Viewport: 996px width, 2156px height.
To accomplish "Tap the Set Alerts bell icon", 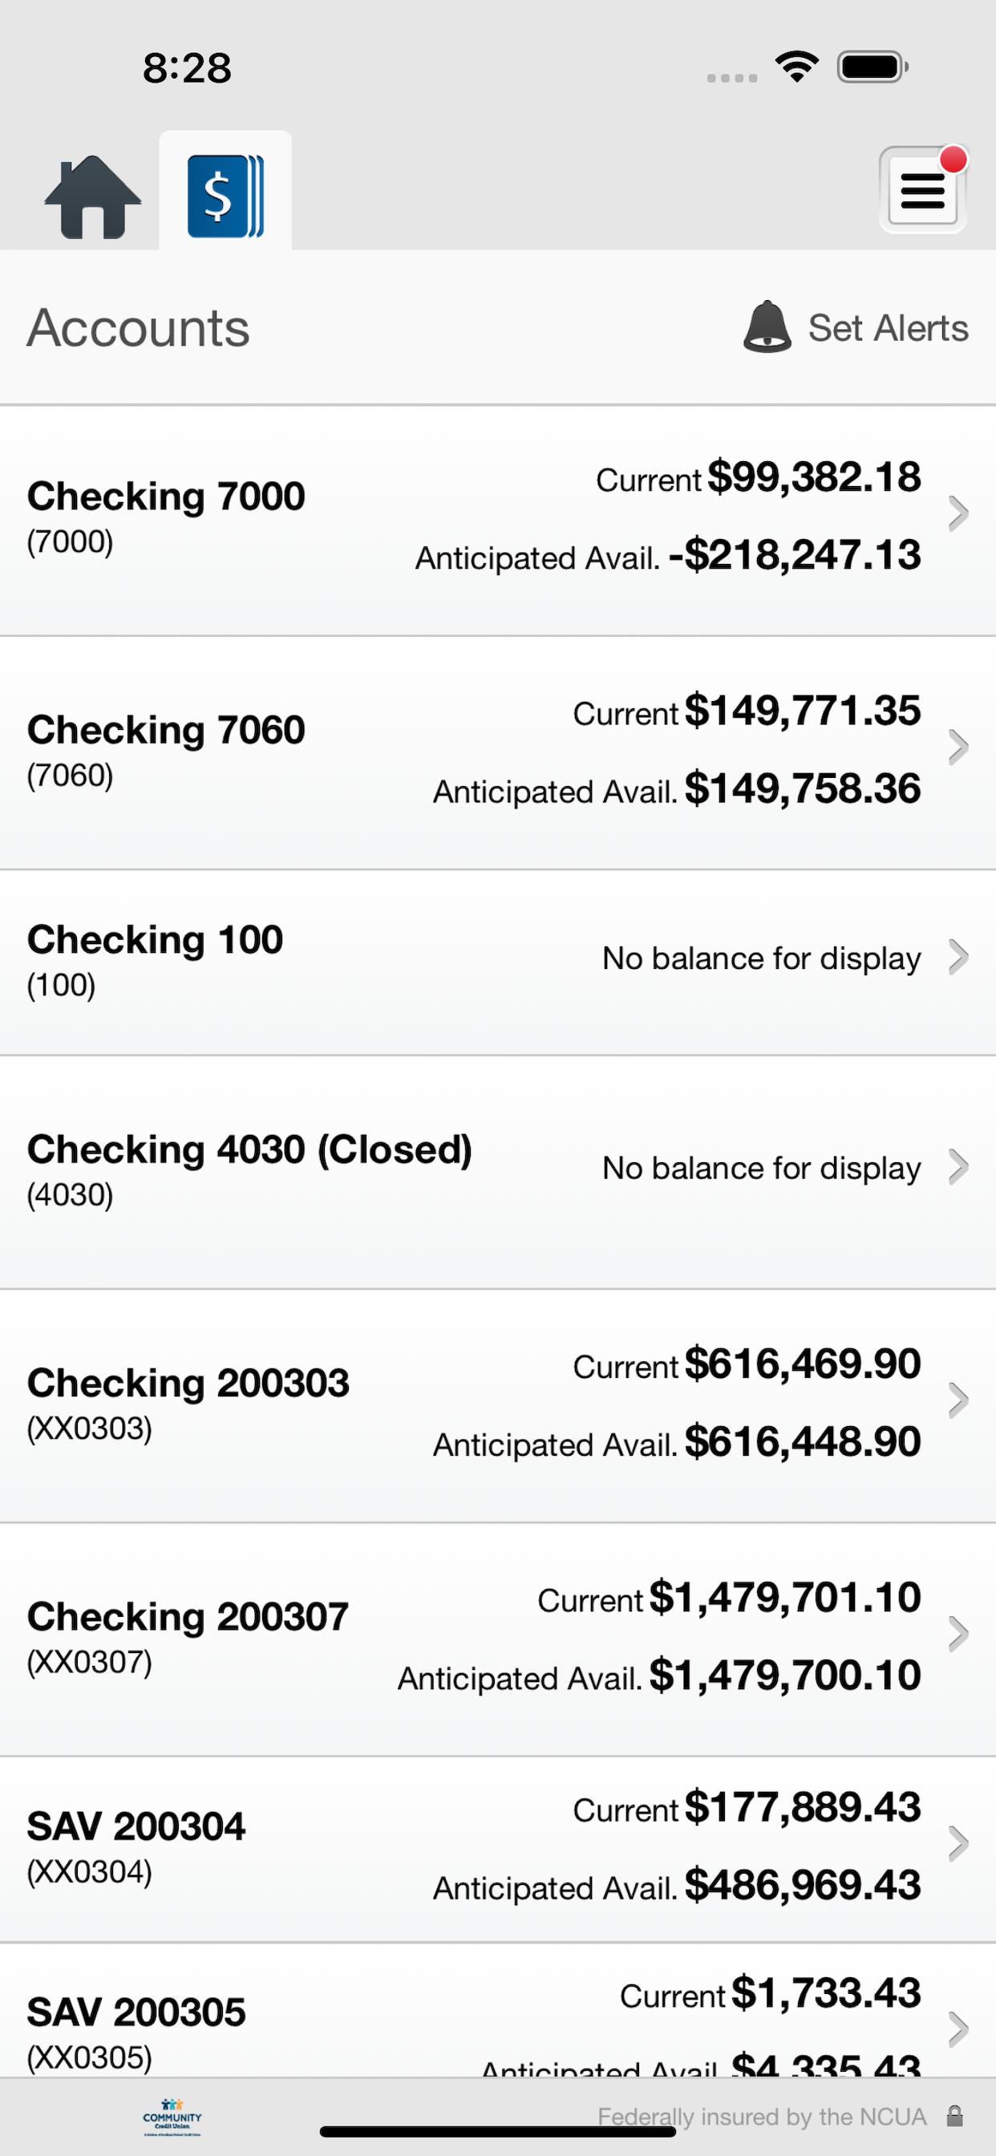I will pyautogui.click(x=767, y=326).
